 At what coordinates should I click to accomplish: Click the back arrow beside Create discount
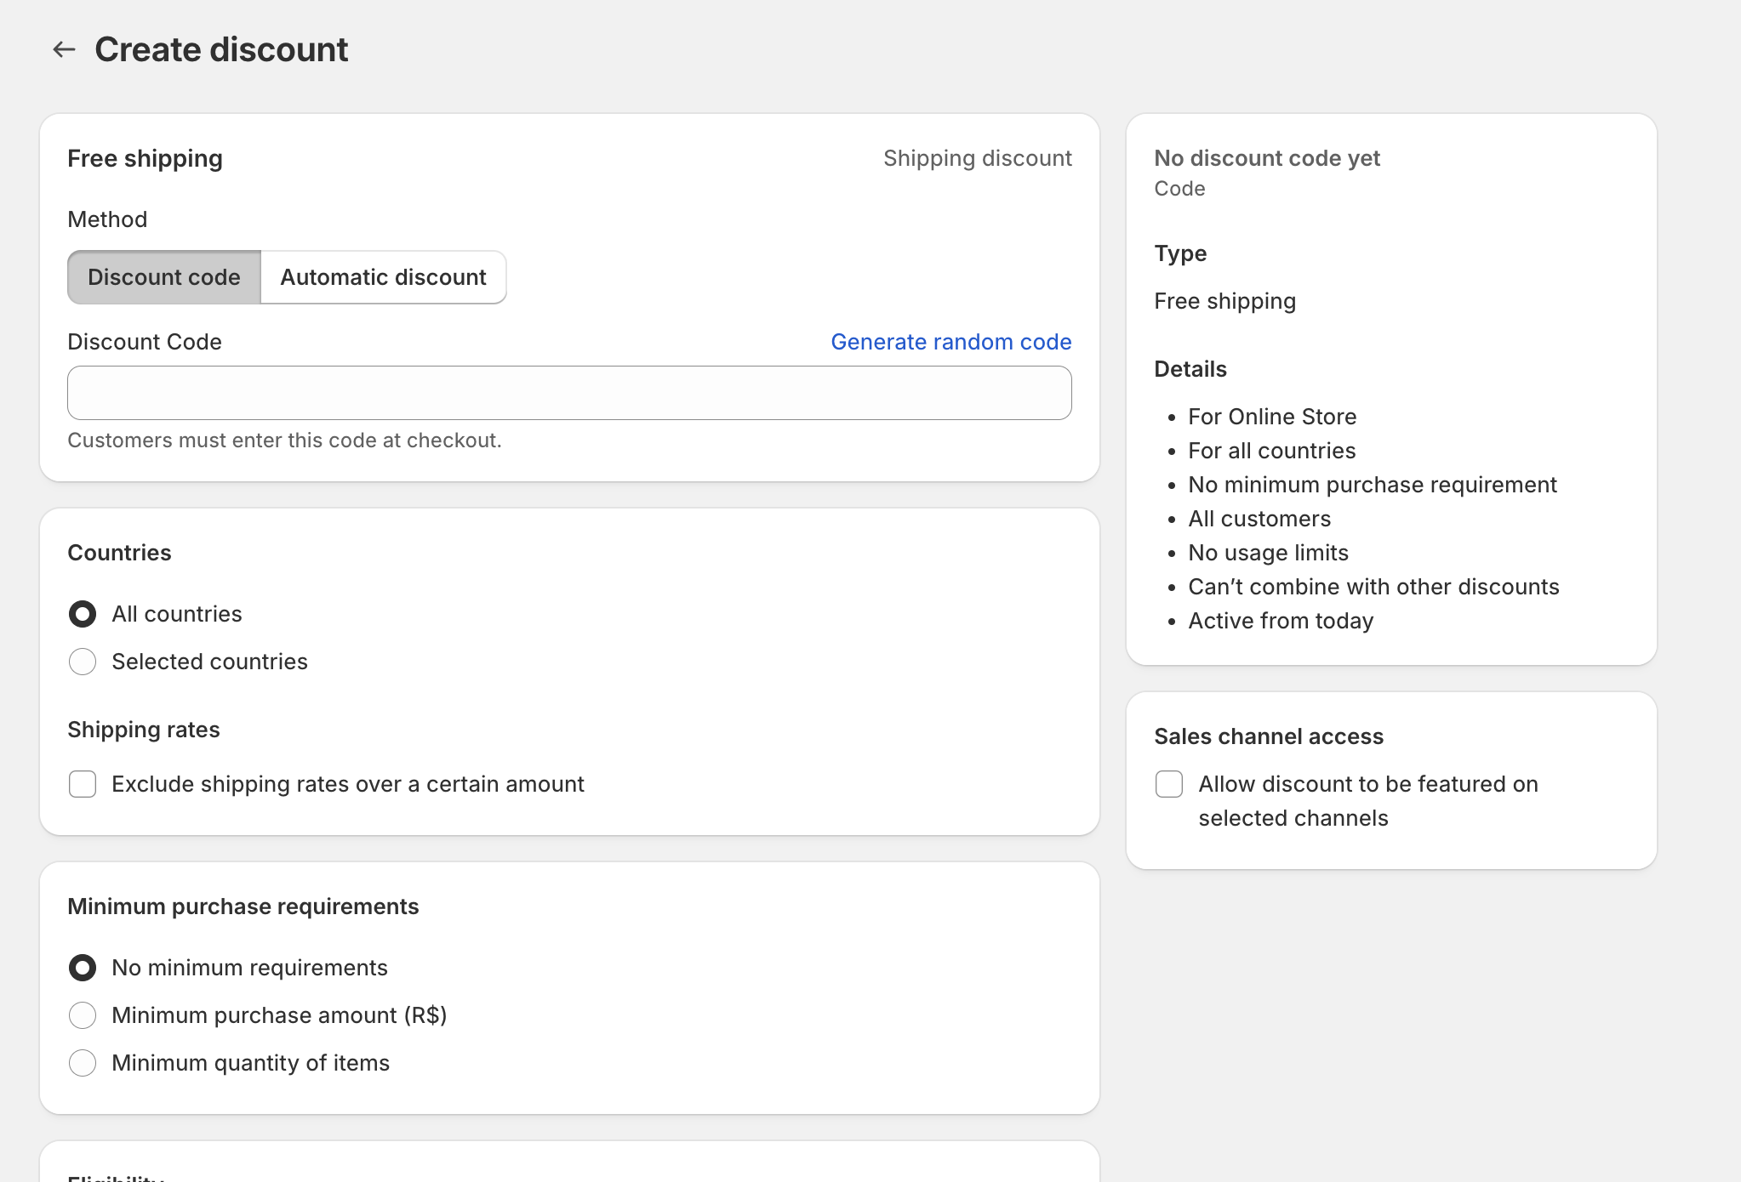[64, 49]
